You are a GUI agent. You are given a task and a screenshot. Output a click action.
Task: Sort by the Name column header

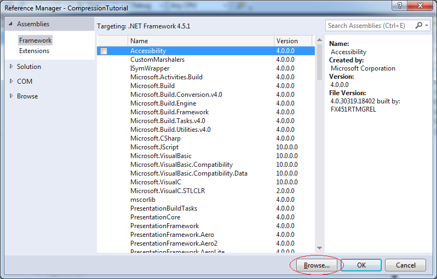pyautogui.click(x=200, y=41)
